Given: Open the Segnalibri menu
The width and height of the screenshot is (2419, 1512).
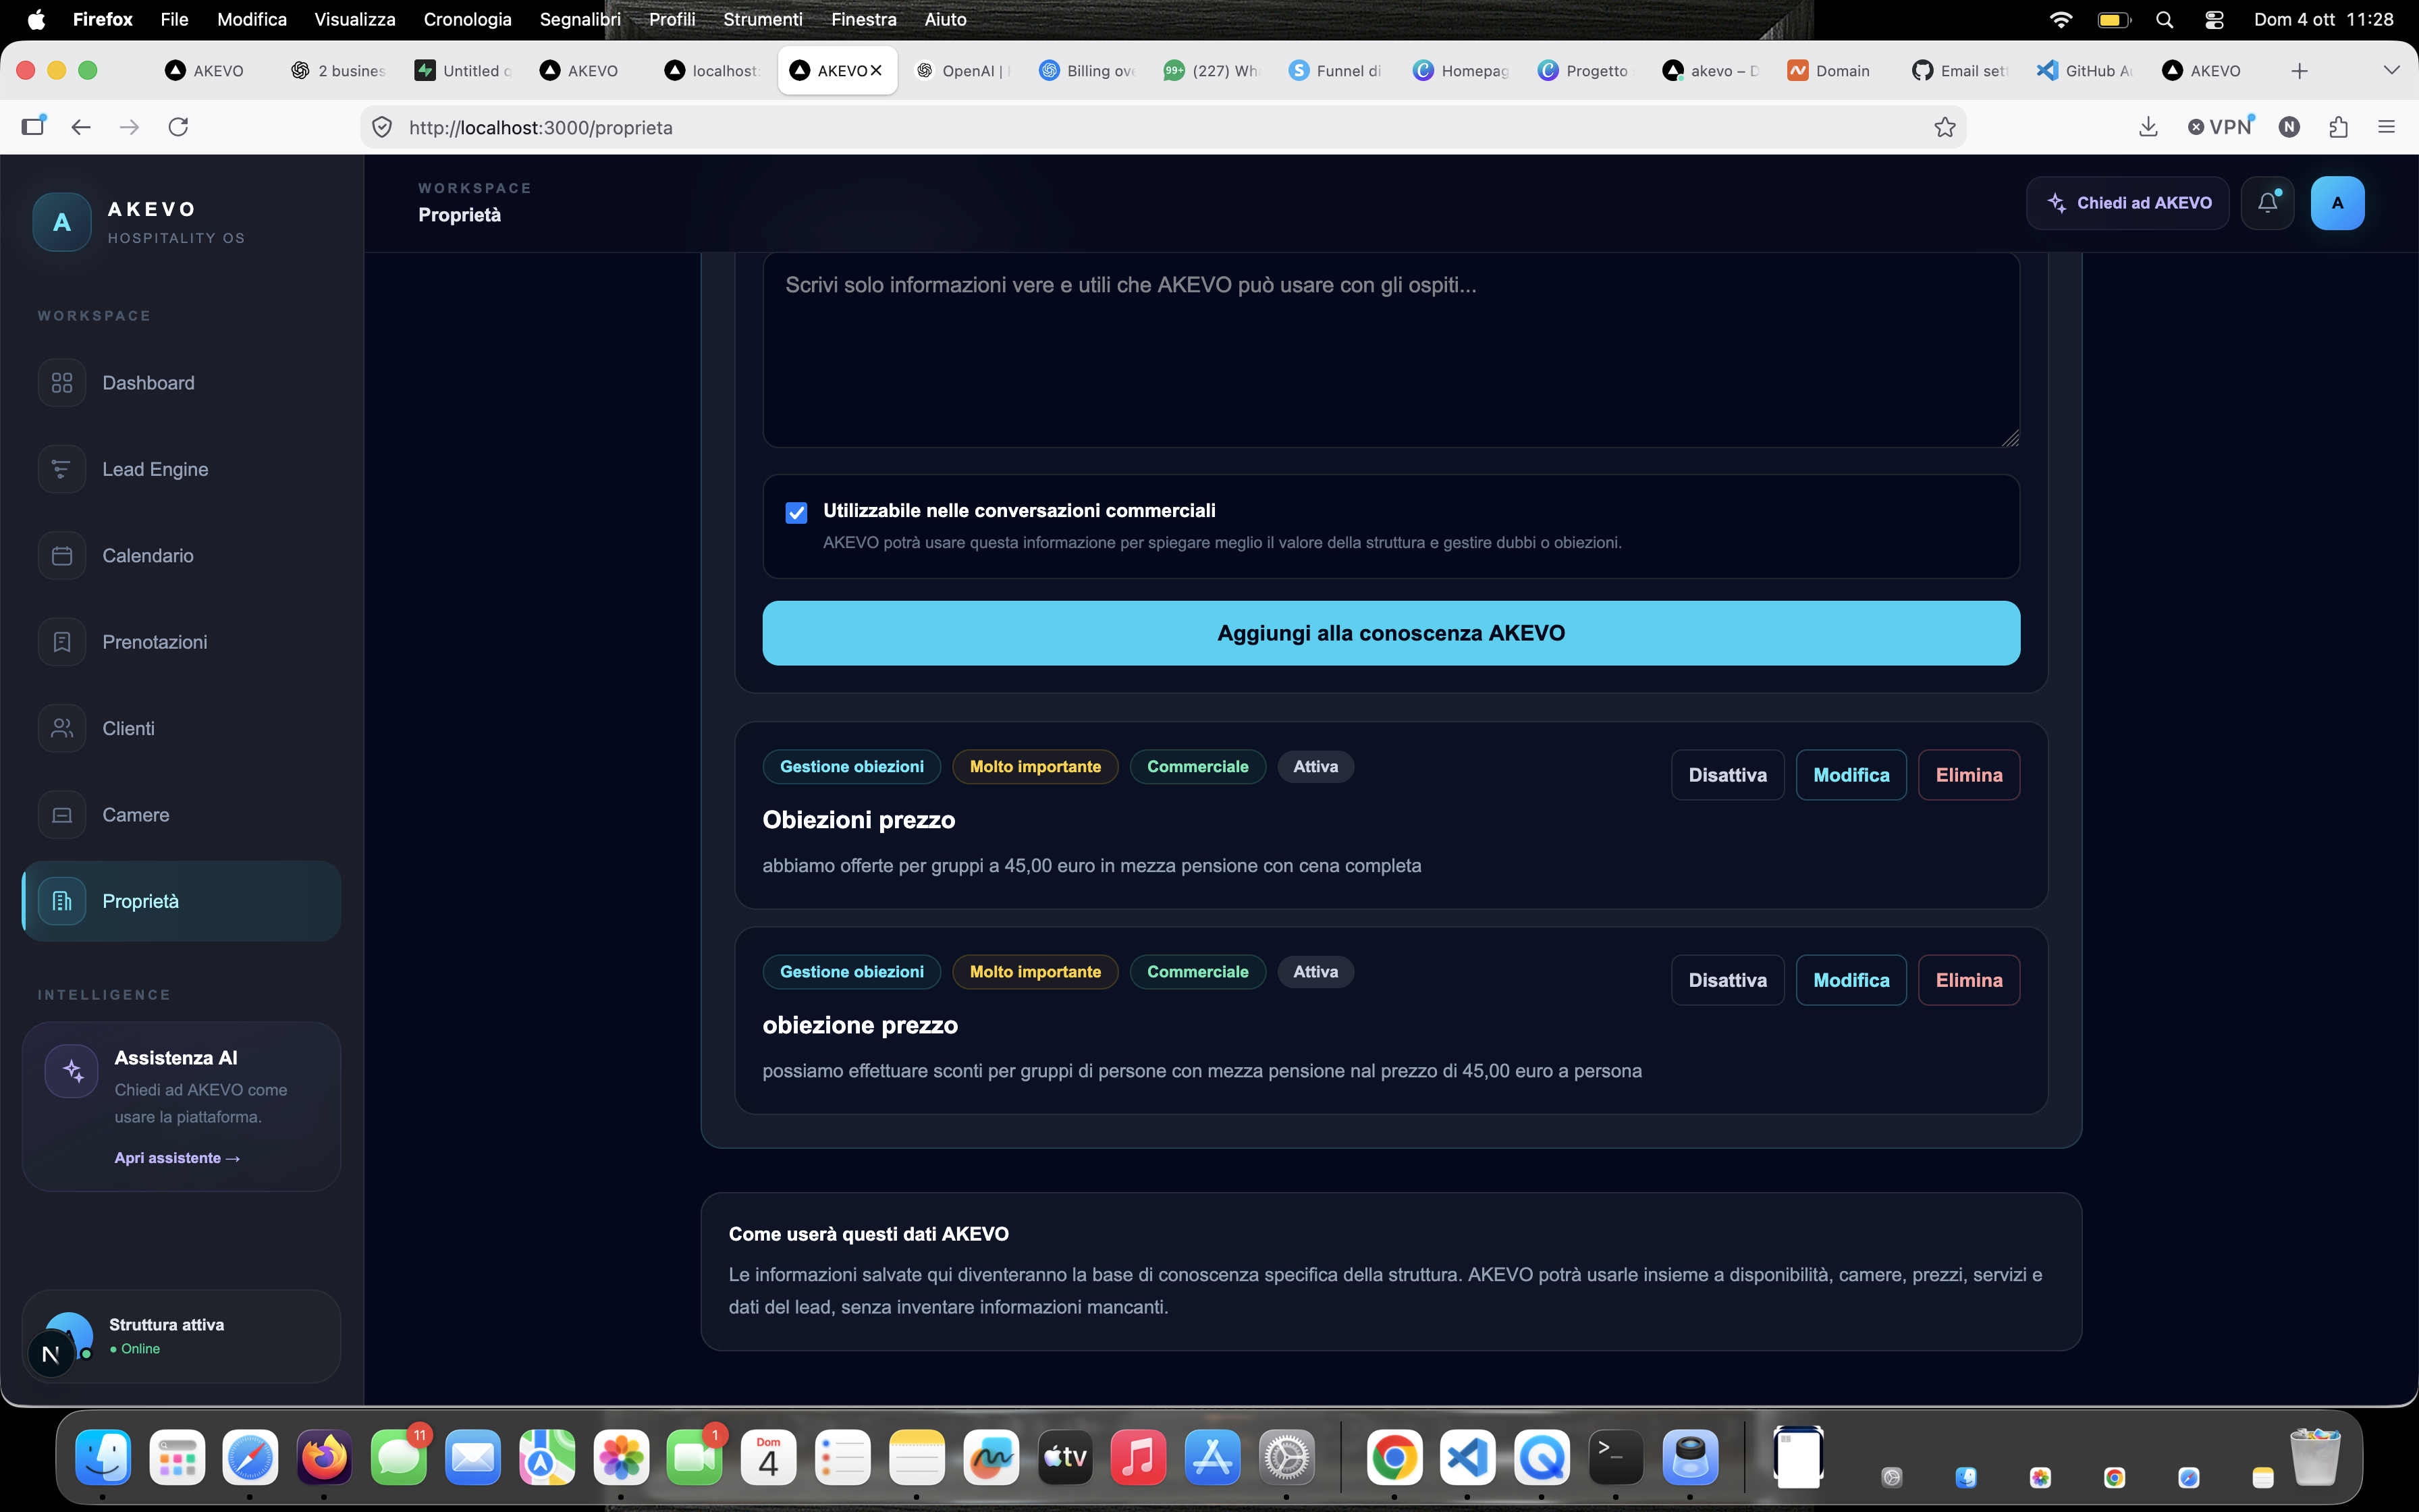Looking at the screenshot, I should (x=580, y=19).
